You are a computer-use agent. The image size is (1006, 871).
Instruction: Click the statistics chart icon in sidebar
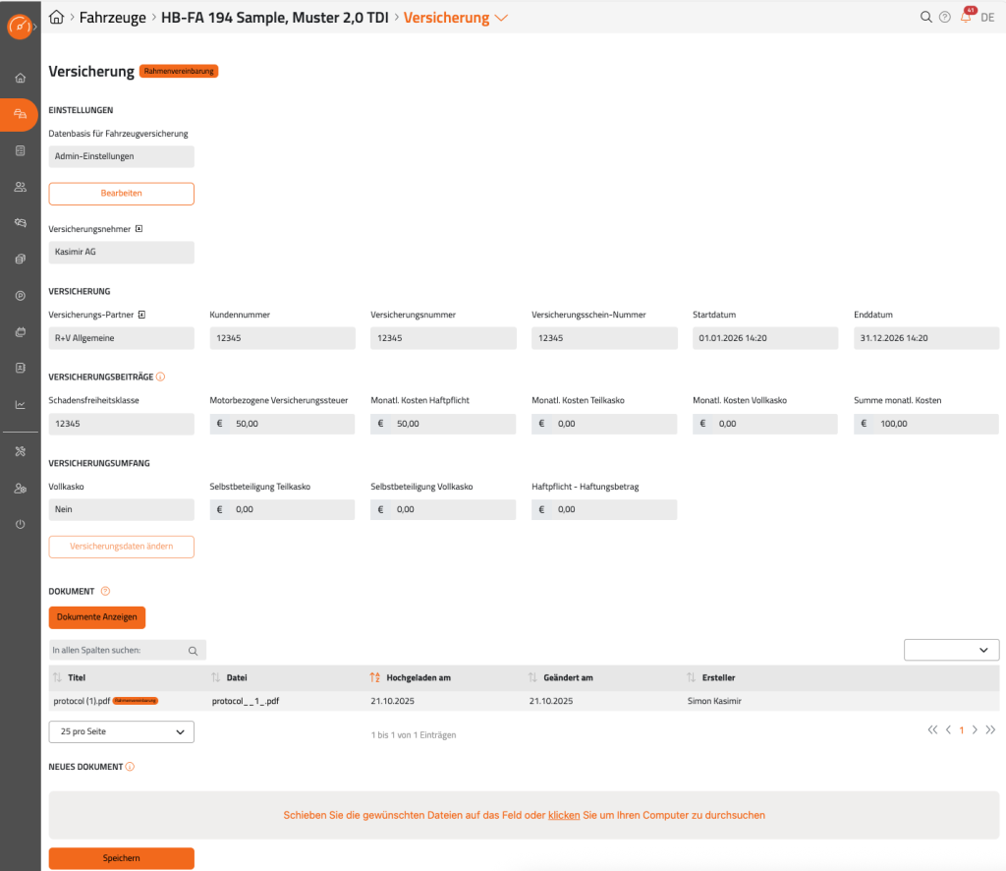coord(20,404)
